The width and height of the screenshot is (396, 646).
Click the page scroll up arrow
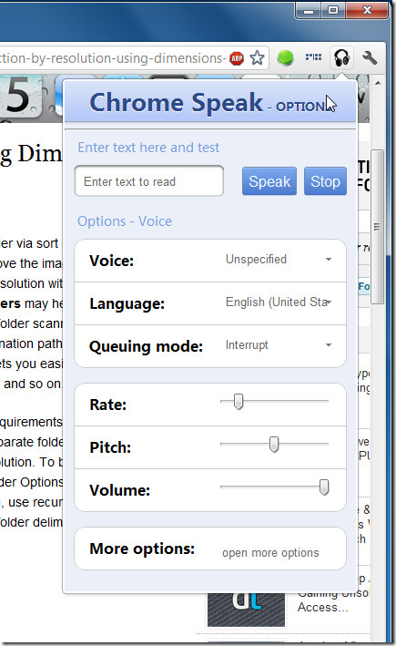pyautogui.click(x=378, y=83)
